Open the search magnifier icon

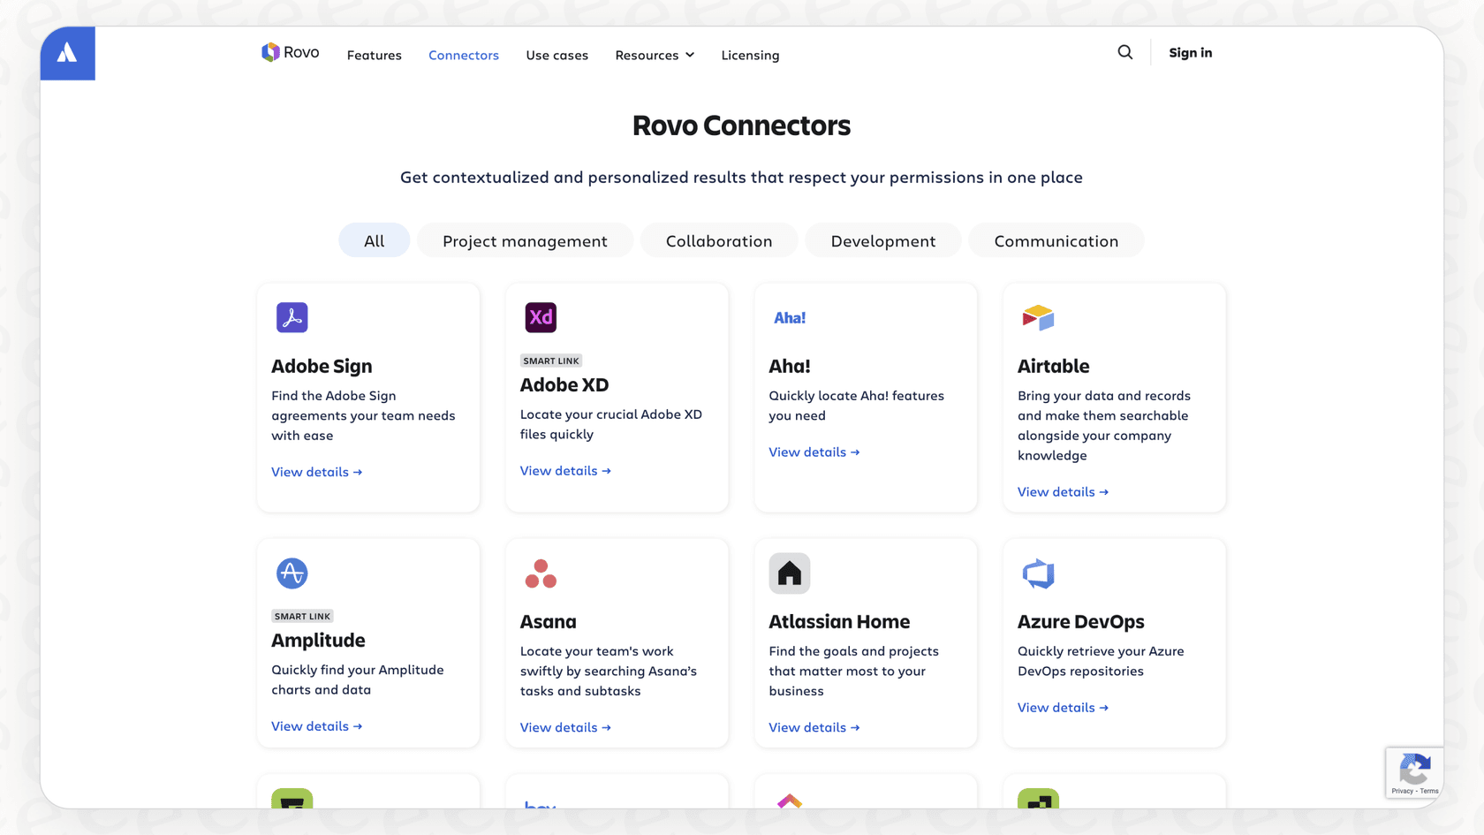tap(1125, 52)
